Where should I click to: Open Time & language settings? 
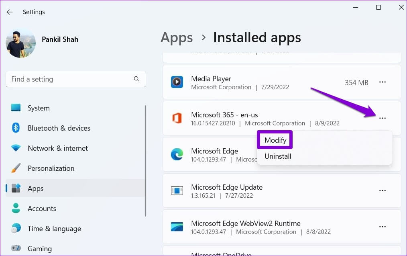pos(54,229)
